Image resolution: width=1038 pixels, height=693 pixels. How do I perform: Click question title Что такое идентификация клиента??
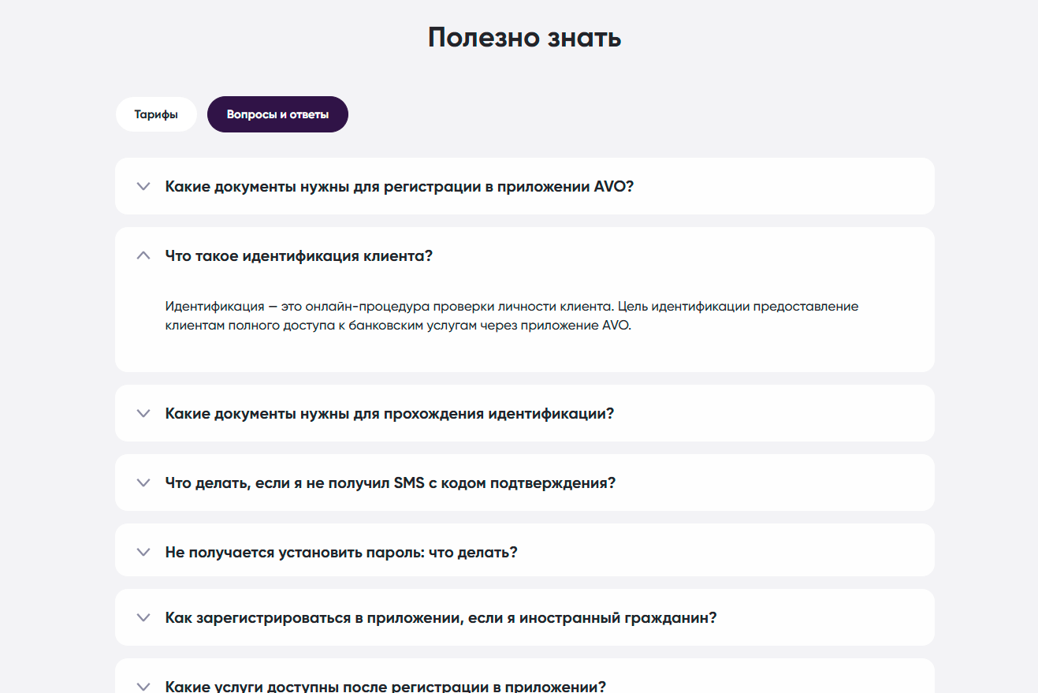click(299, 256)
